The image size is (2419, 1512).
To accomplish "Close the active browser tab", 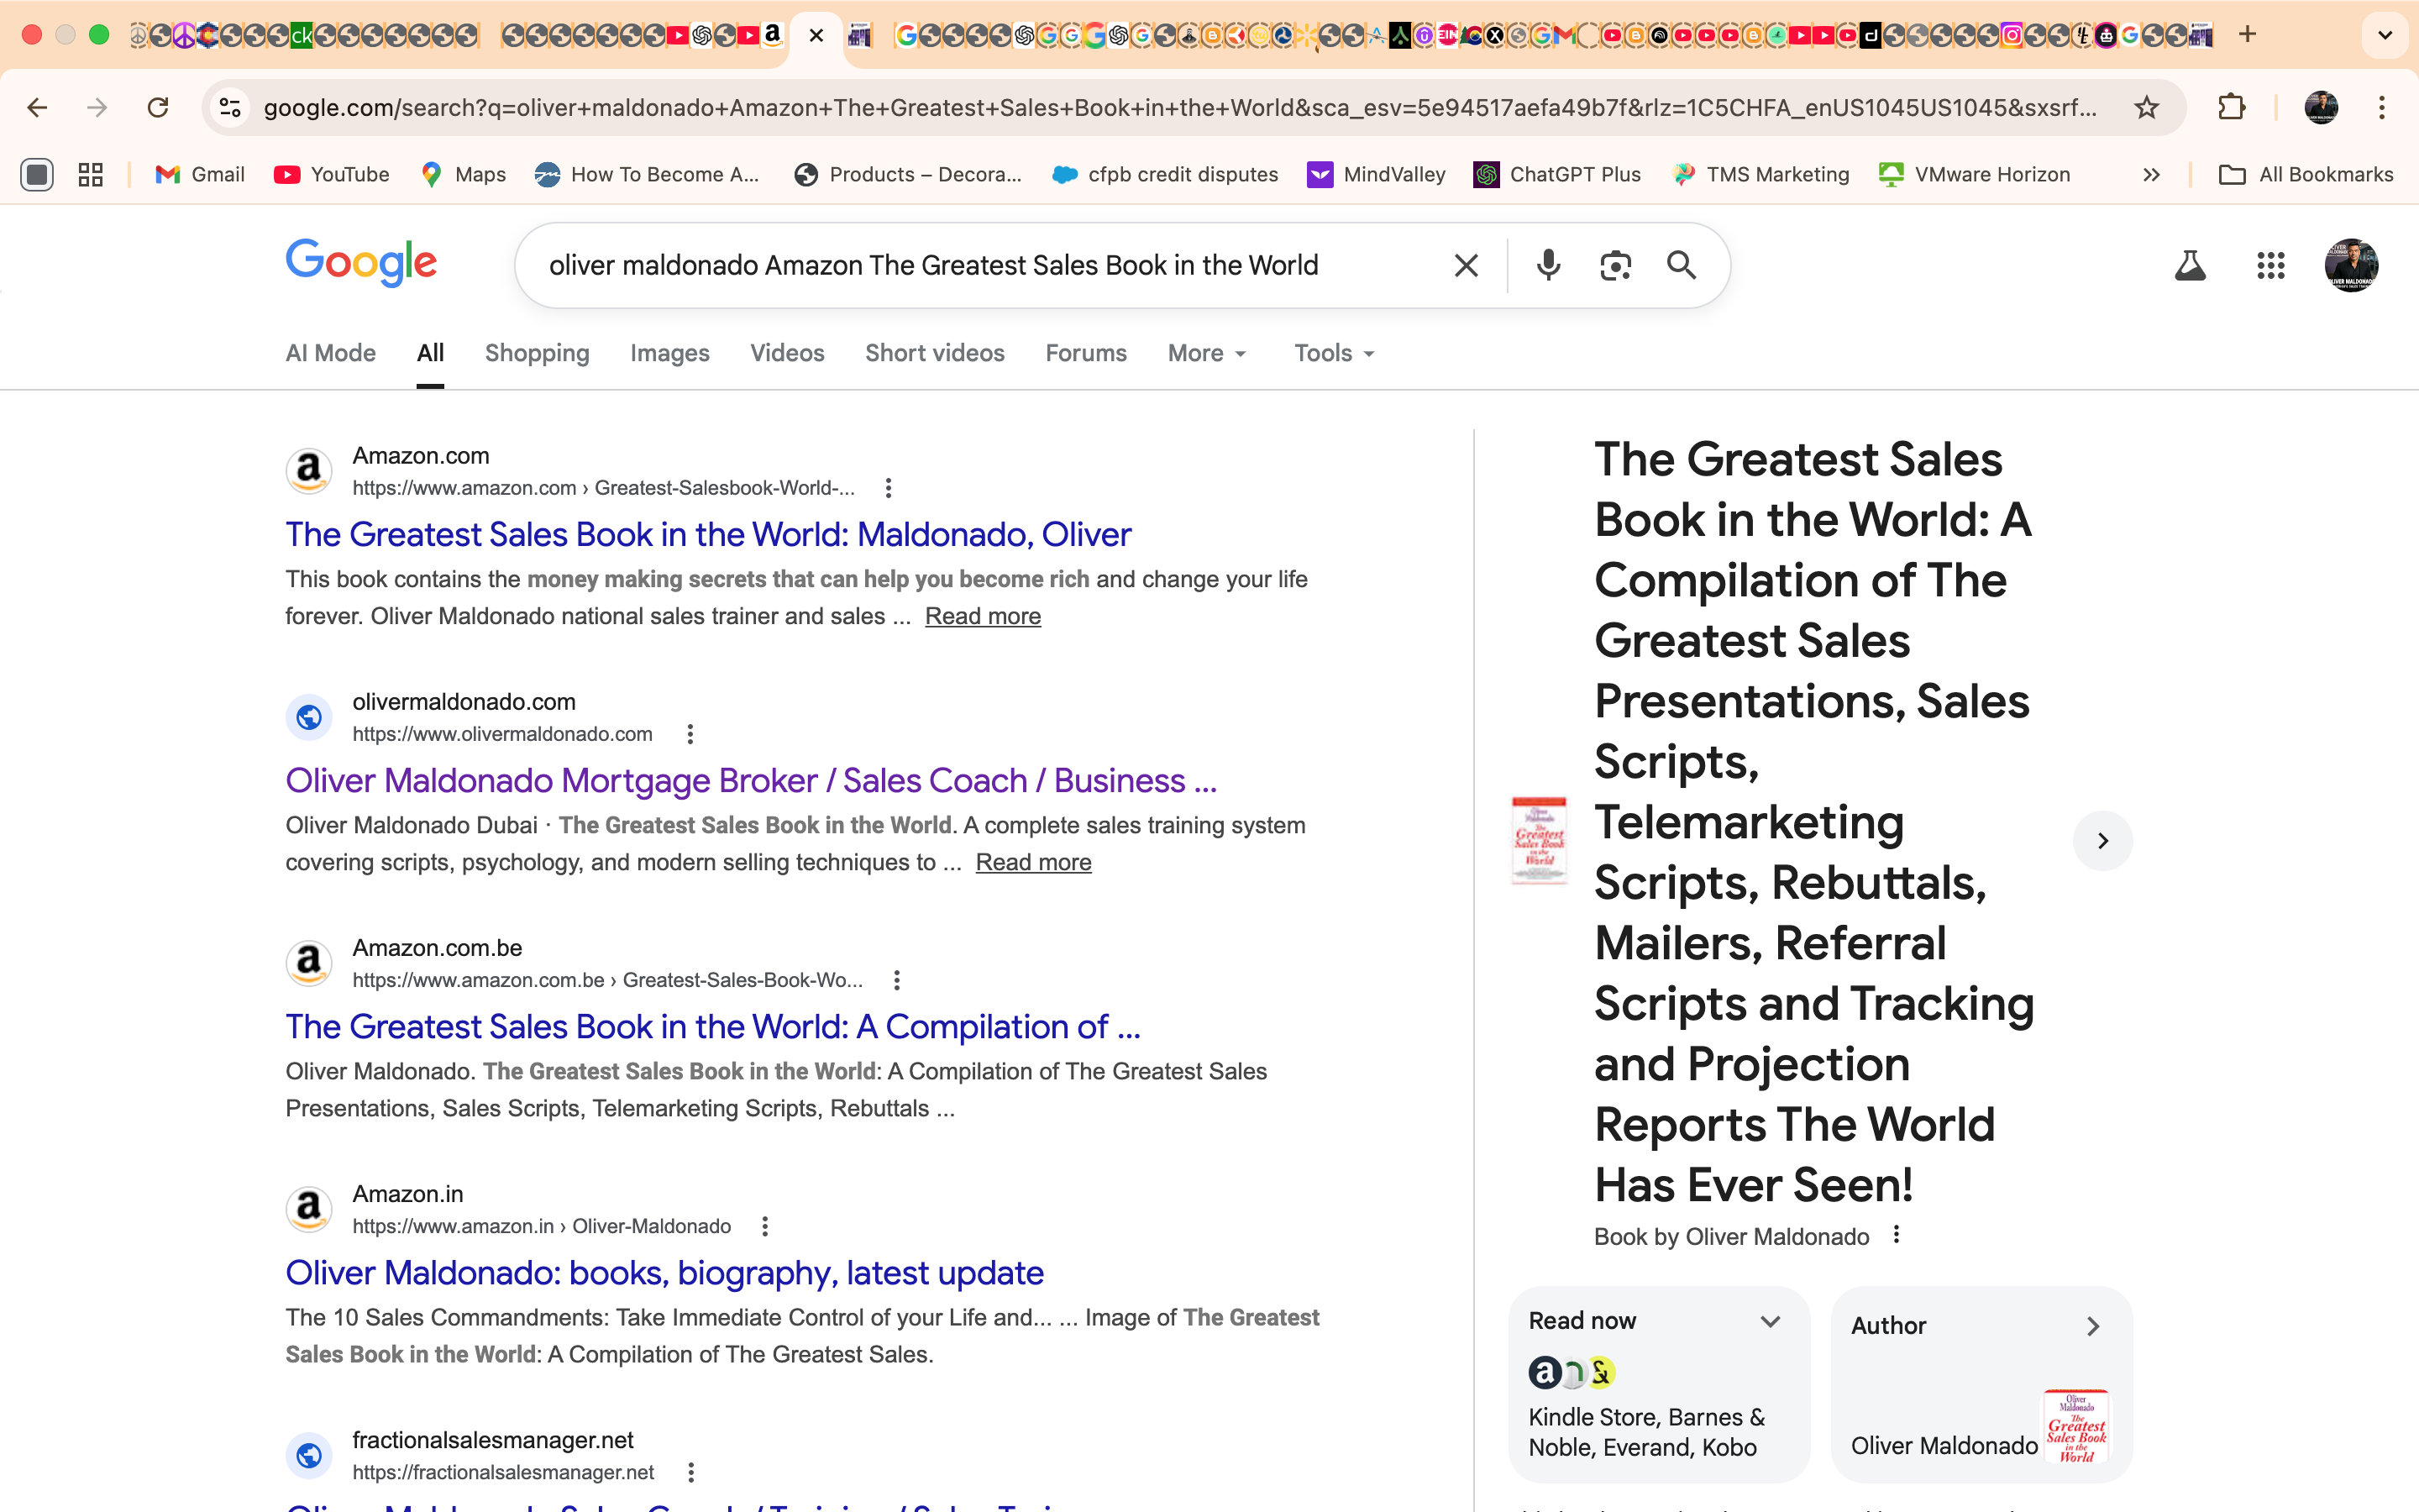I will [x=816, y=36].
